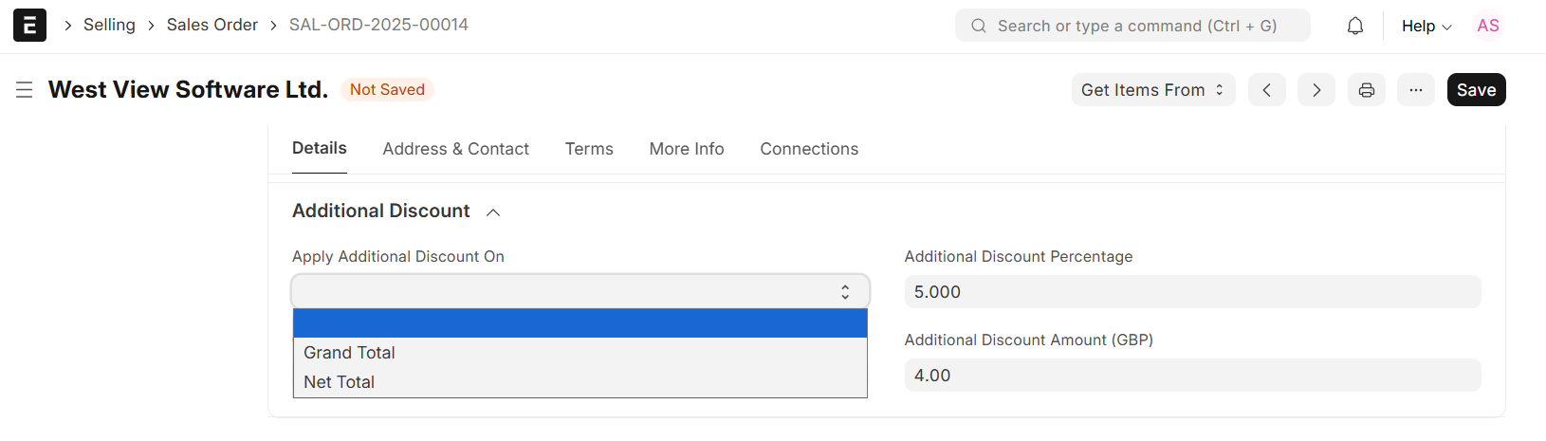Choose Grand Total from the list
Screen dimensions: 1546x441
(x=349, y=353)
